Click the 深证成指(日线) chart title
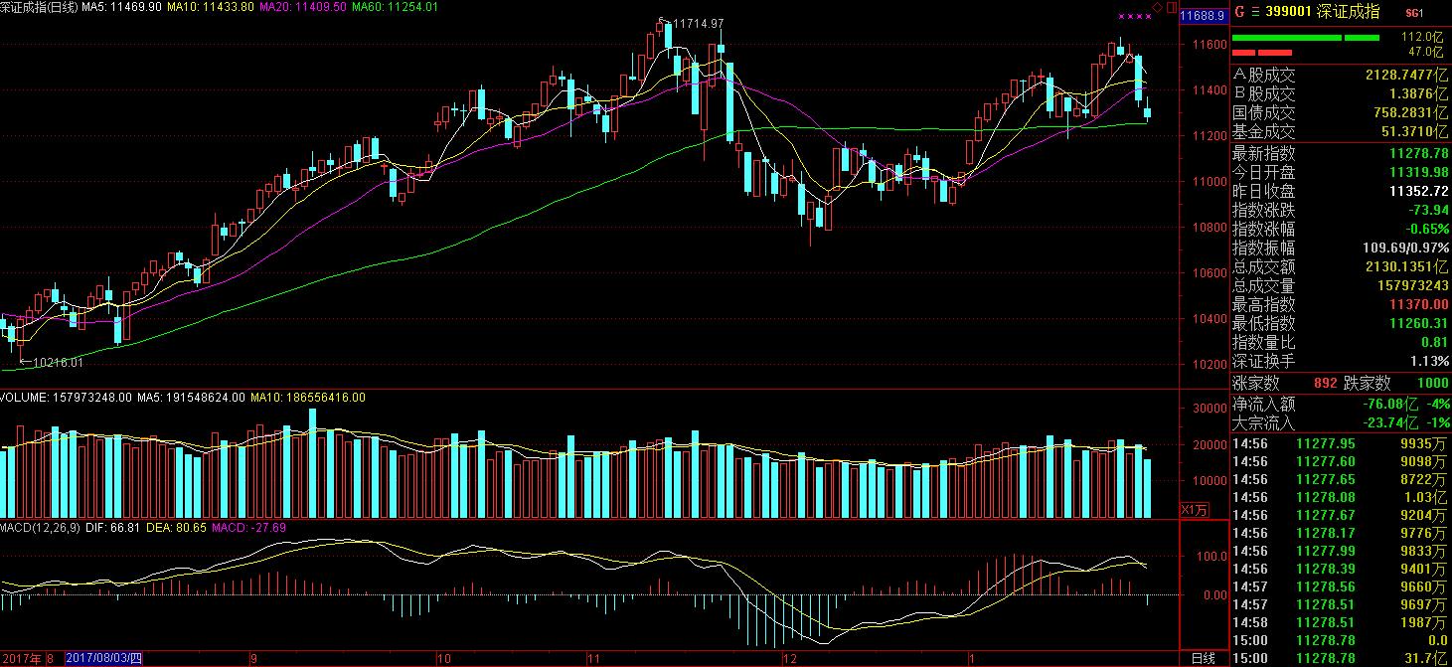Screen dimensions: 1452x667 click(40, 7)
